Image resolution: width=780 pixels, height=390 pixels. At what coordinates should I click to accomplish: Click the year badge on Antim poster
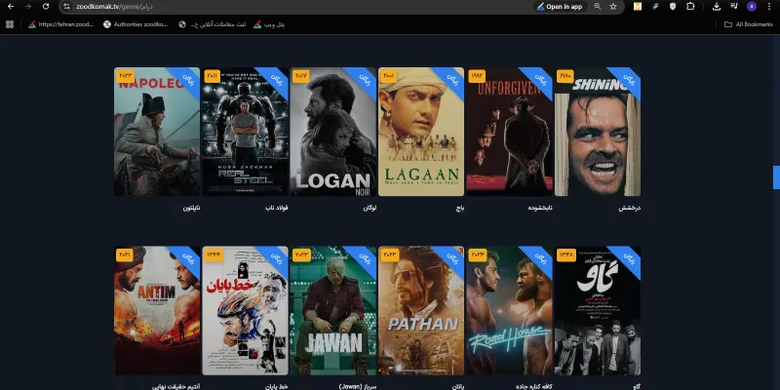pyautogui.click(x=126, y=254)
